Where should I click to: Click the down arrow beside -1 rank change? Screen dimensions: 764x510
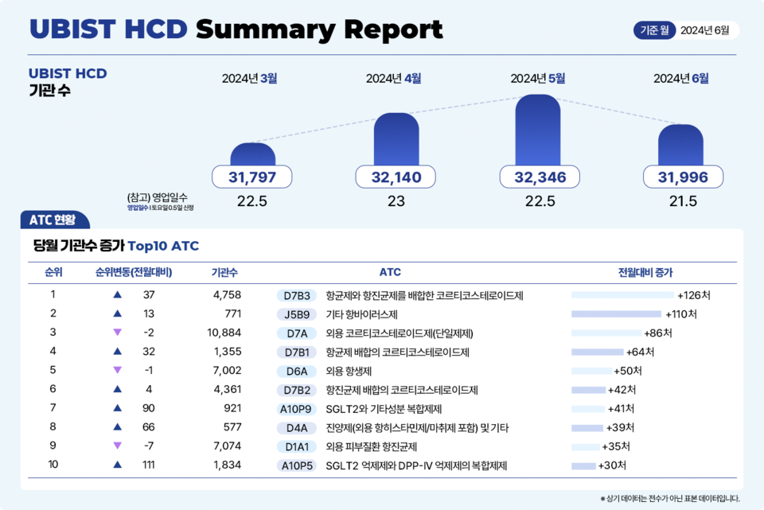pyautogui.click(x=118, y=370)
